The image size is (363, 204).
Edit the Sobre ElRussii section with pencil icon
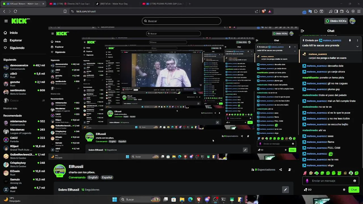click(285, 190)
